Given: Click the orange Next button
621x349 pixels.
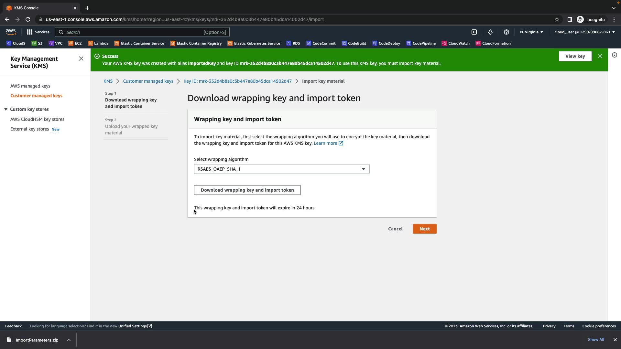Looking at the screenshot, I should click(x=424, y=229).
